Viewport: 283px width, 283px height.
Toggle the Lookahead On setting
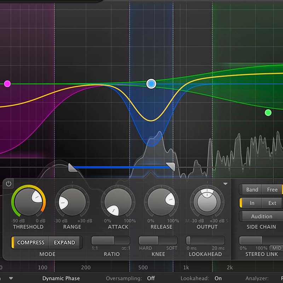[x=218, y=278]
